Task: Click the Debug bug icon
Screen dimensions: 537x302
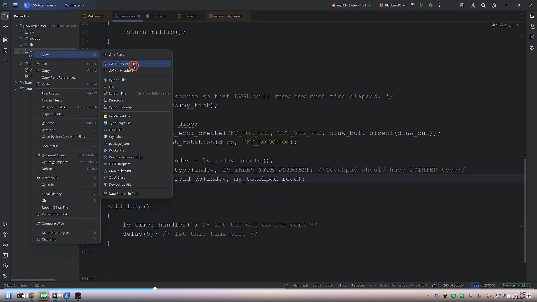Action: [x=430, y=5]
